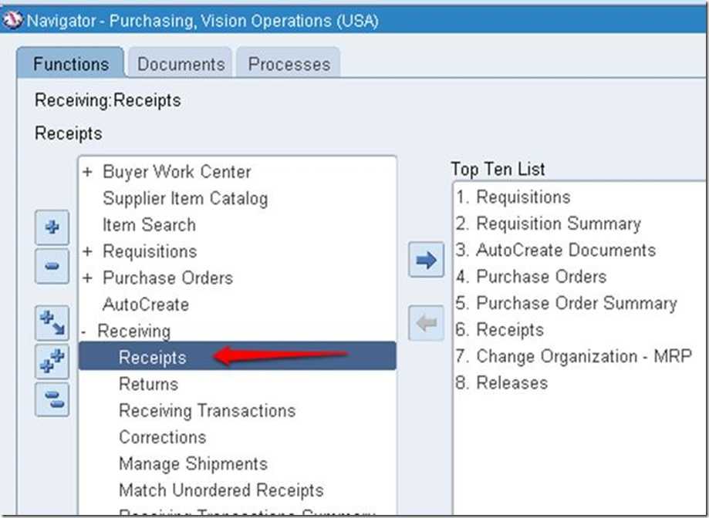Viewport: 709px width, 518px height.
Task: Select Match Unordered Receipts in tree
Action: coord(221,490)
